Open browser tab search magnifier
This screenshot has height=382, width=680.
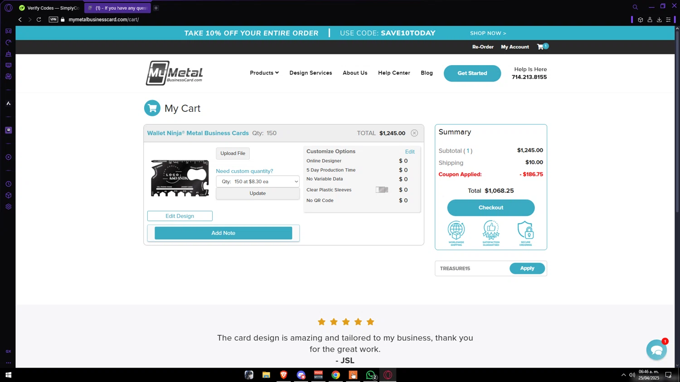pos(635,7)
